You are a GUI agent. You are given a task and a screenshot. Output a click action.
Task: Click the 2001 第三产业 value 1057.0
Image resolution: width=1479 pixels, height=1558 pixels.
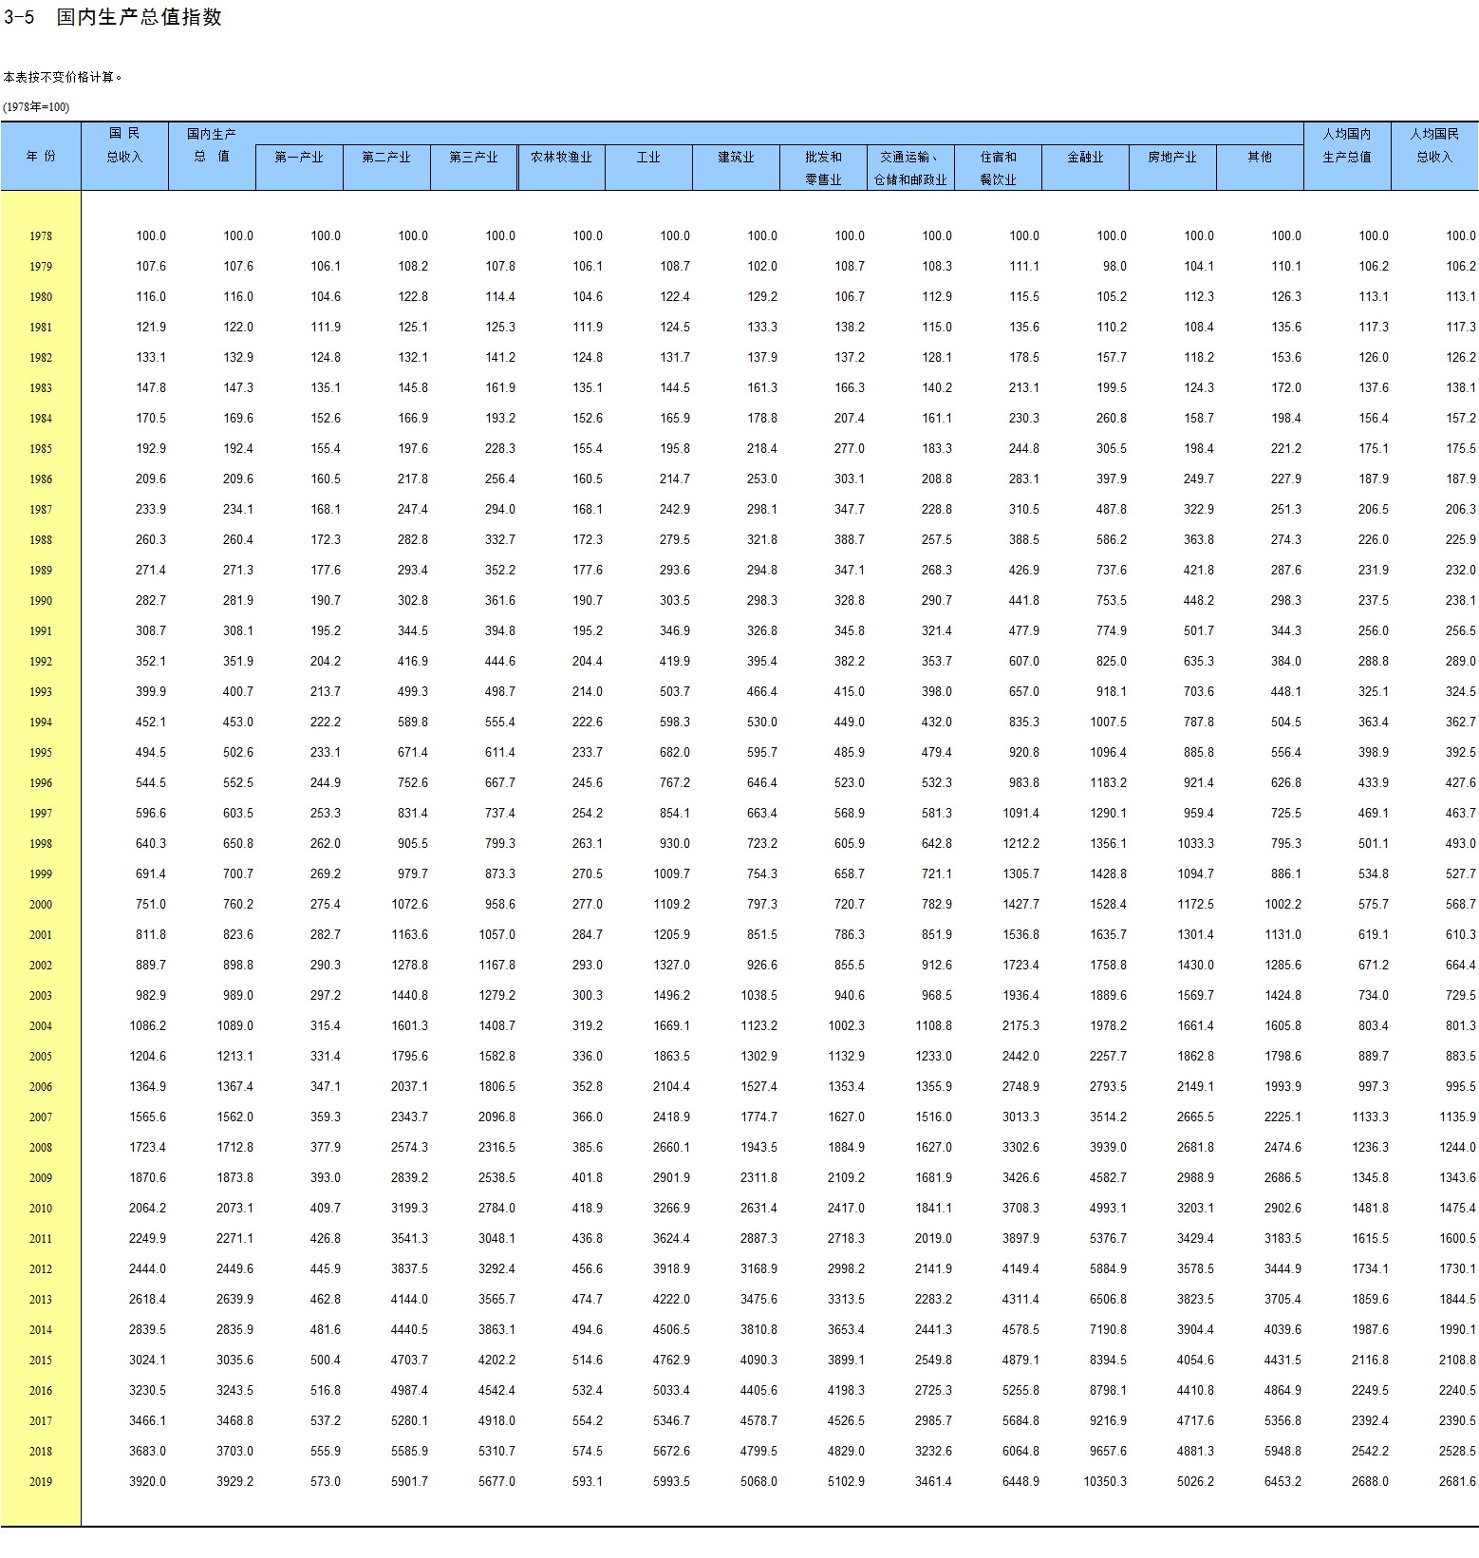click(x=497, y=935)
